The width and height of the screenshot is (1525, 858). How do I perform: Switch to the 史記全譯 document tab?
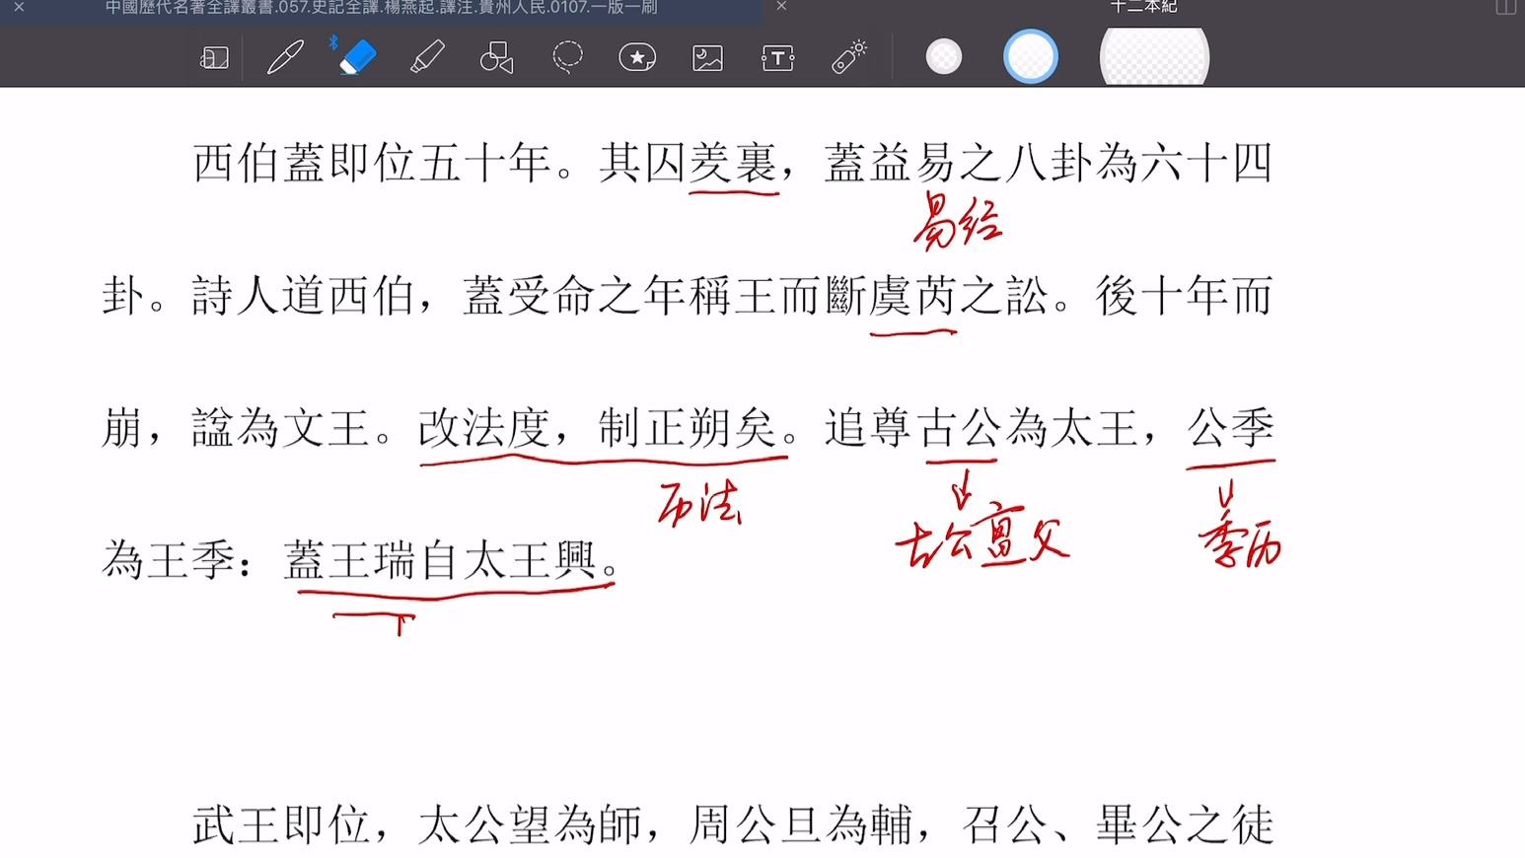tap(381, 7)
